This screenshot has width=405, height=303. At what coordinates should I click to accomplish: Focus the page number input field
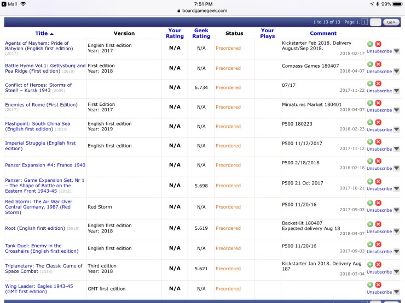coord(375,22)
